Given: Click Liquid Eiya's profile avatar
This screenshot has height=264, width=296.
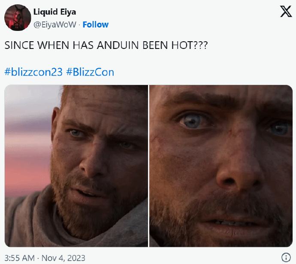Looking at the screenshot, I should pyautogui.click(x=17, y=18).
